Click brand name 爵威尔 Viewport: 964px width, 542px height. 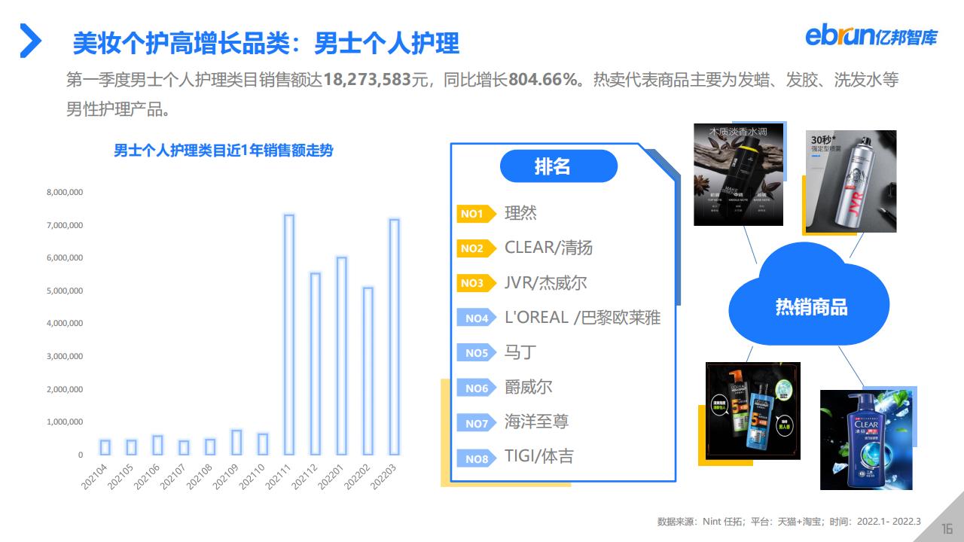(x=528, y=387)
